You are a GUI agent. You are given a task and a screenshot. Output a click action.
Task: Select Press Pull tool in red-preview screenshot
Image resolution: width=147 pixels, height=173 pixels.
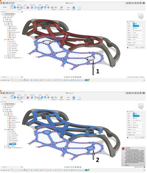tap(32, 7)
